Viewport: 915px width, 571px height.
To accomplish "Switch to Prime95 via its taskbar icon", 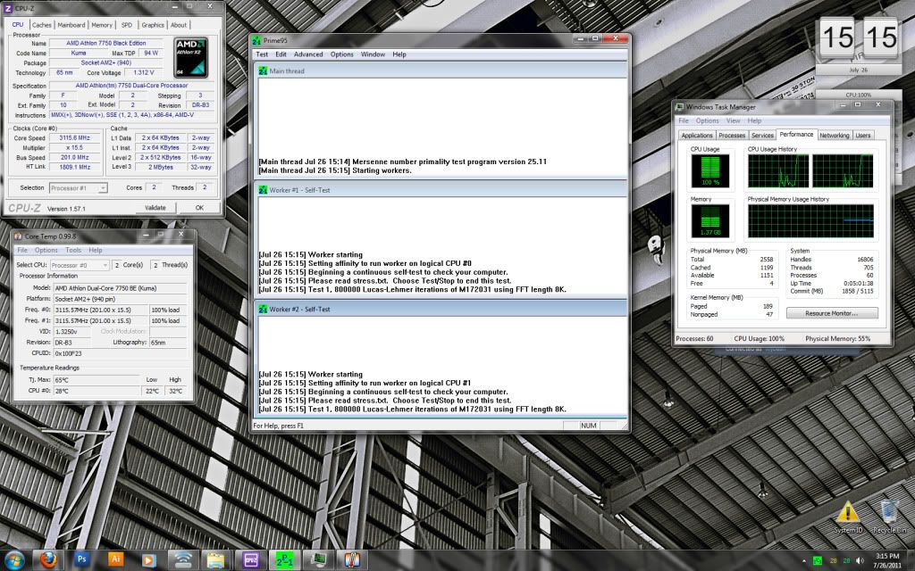I will coord(284,560).
